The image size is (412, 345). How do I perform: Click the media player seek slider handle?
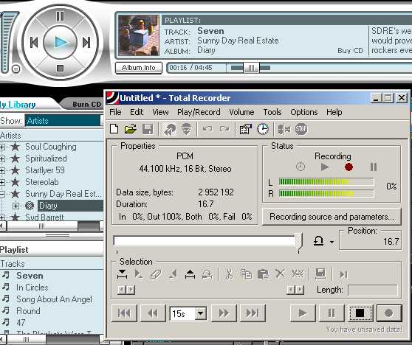(251, 68)
